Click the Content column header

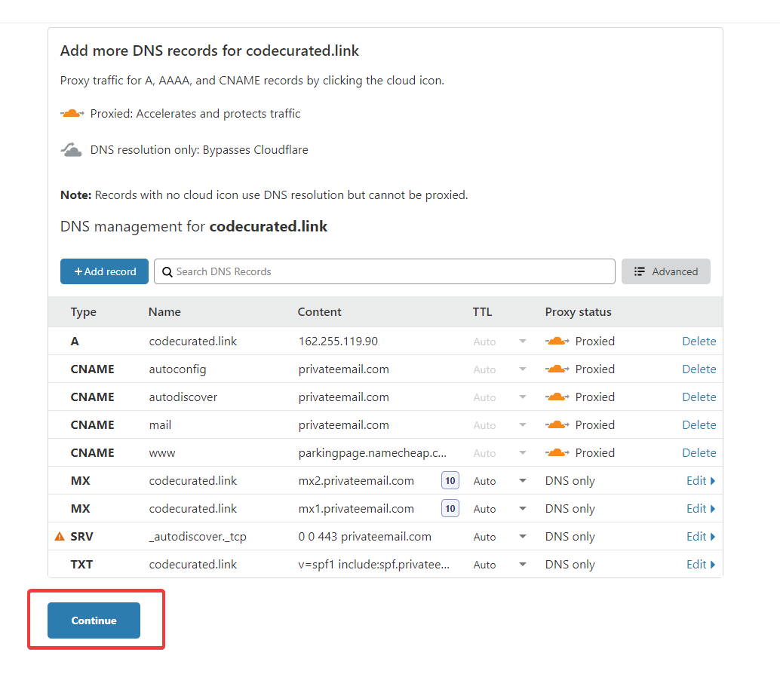tap(319, 311)
